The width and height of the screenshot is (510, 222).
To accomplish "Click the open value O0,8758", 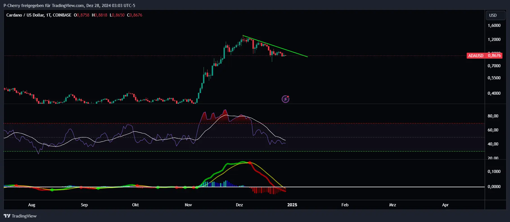I will click(x=82, y=15).
